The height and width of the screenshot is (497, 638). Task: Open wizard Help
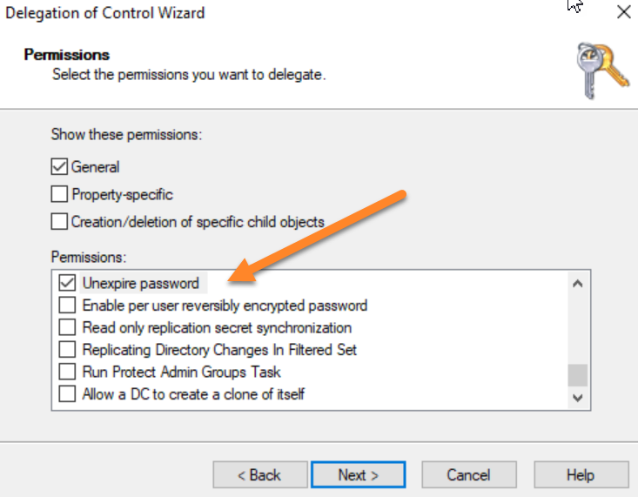pos(581,474)
